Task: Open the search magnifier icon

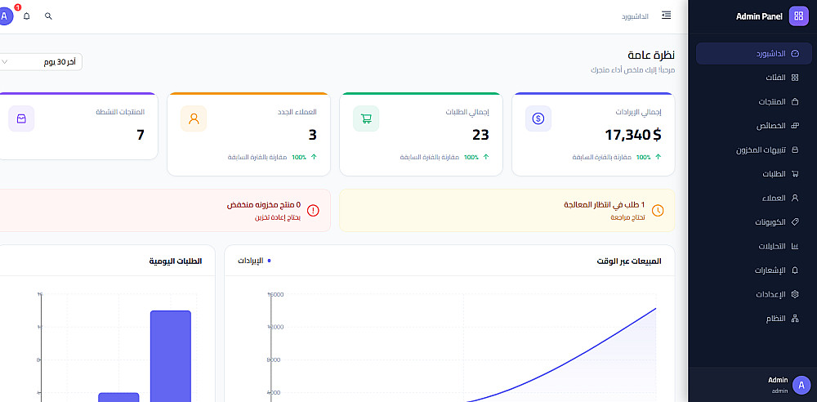Action: [x=48, y=16]
